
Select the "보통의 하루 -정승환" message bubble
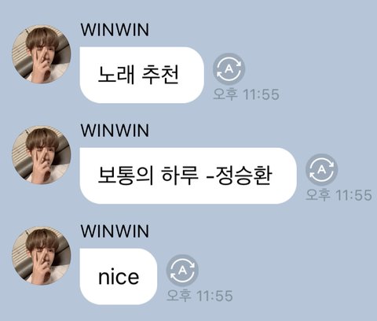click(x=188, y=175)
